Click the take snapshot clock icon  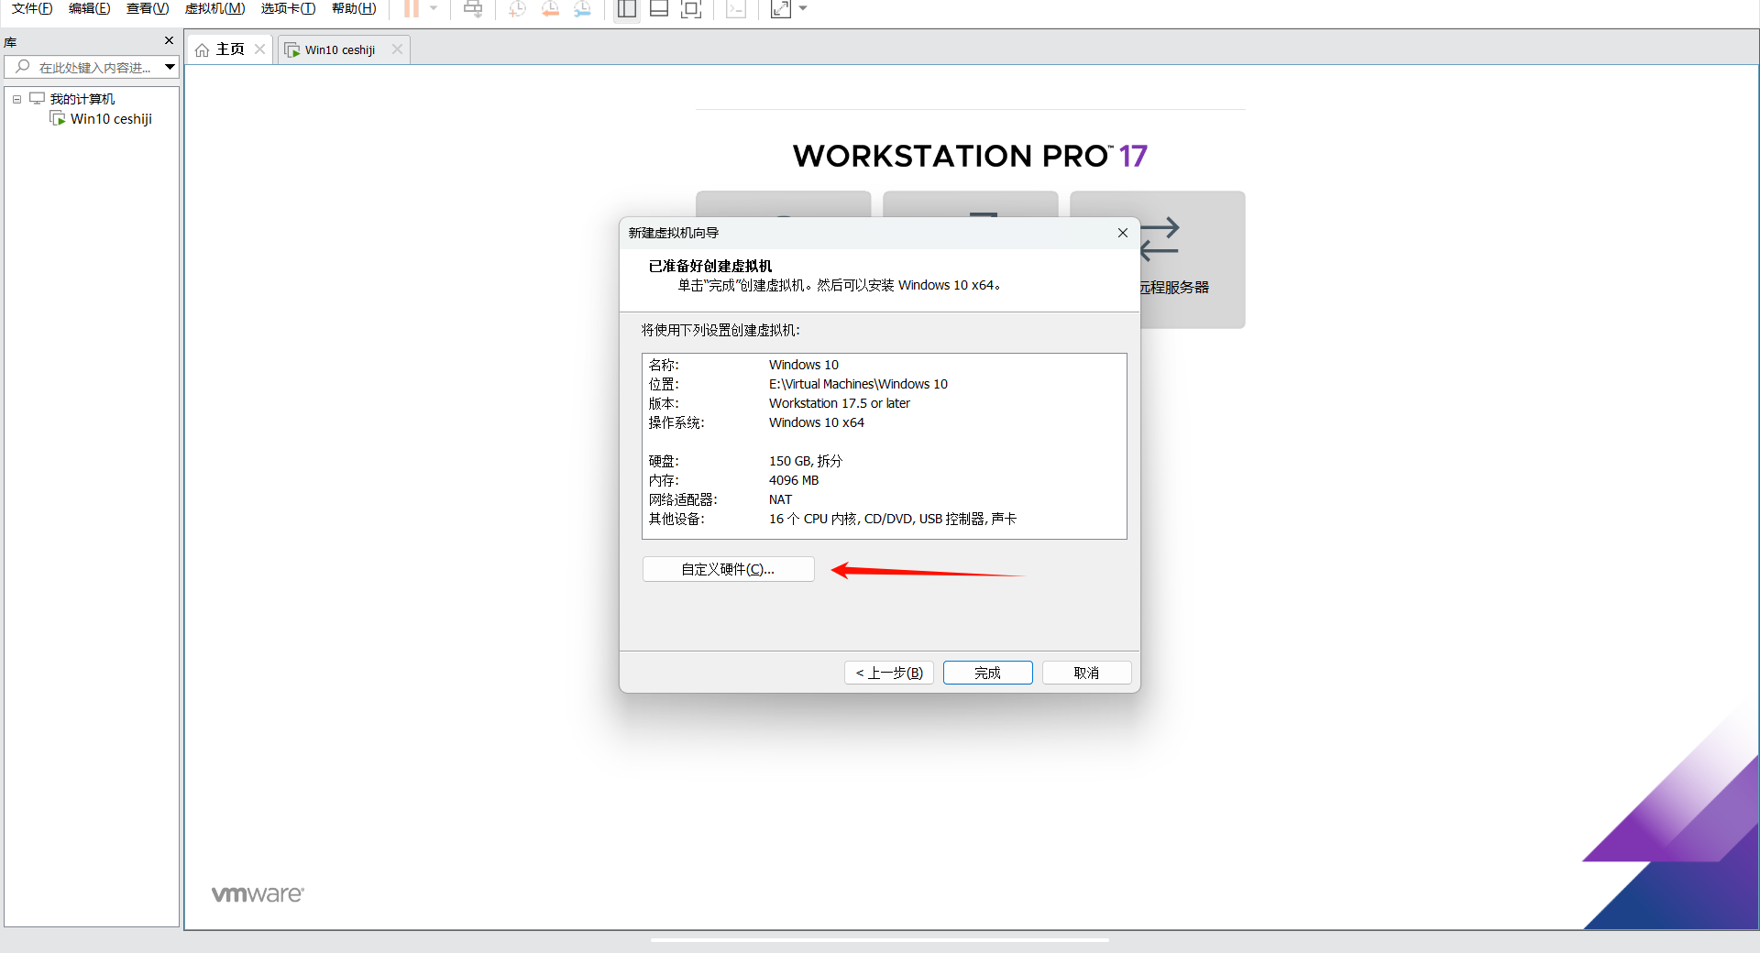tap(518, 9)
